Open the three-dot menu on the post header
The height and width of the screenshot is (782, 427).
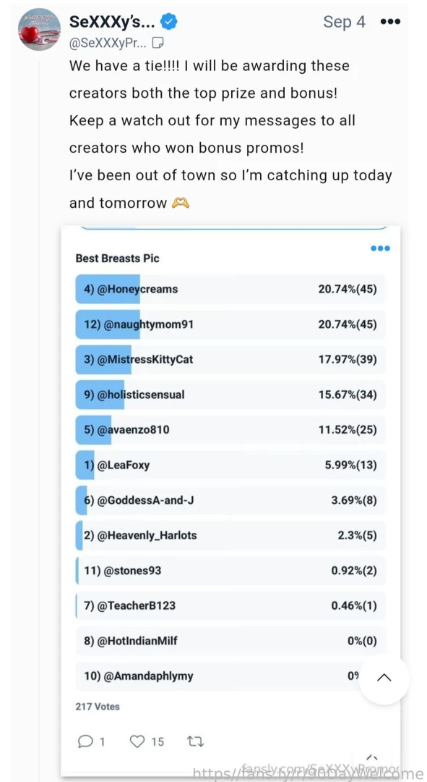[390, 21]
